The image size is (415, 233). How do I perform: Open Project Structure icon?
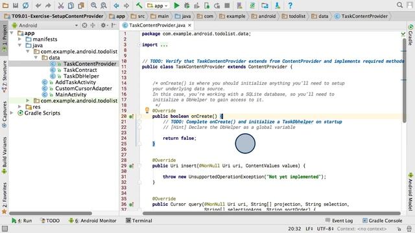click(x=265, y=5)
